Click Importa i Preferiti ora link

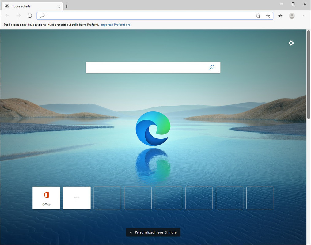tap(115, 24)
